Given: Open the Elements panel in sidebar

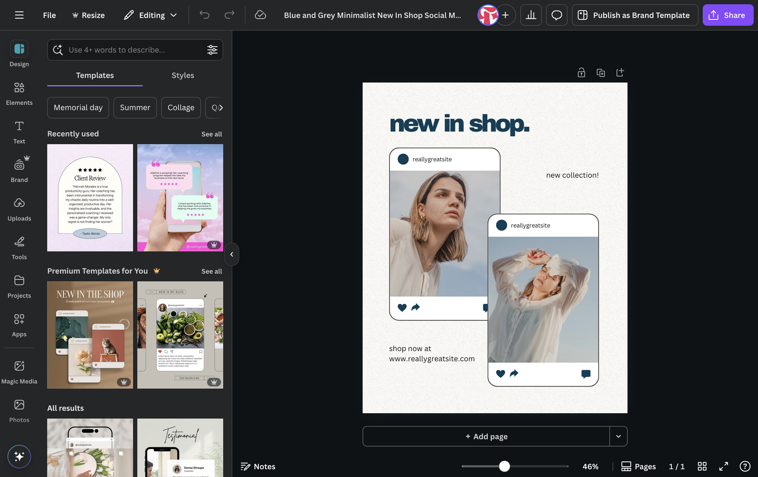Looking at the screenshot, I should click(x=19, y=94).
